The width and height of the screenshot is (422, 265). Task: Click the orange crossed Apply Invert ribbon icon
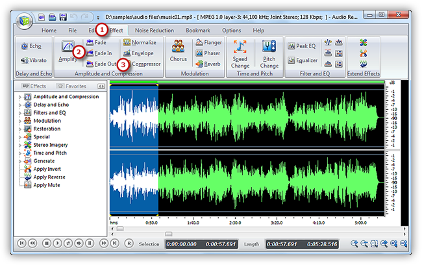pyautogui.click(x=363, y=53)
